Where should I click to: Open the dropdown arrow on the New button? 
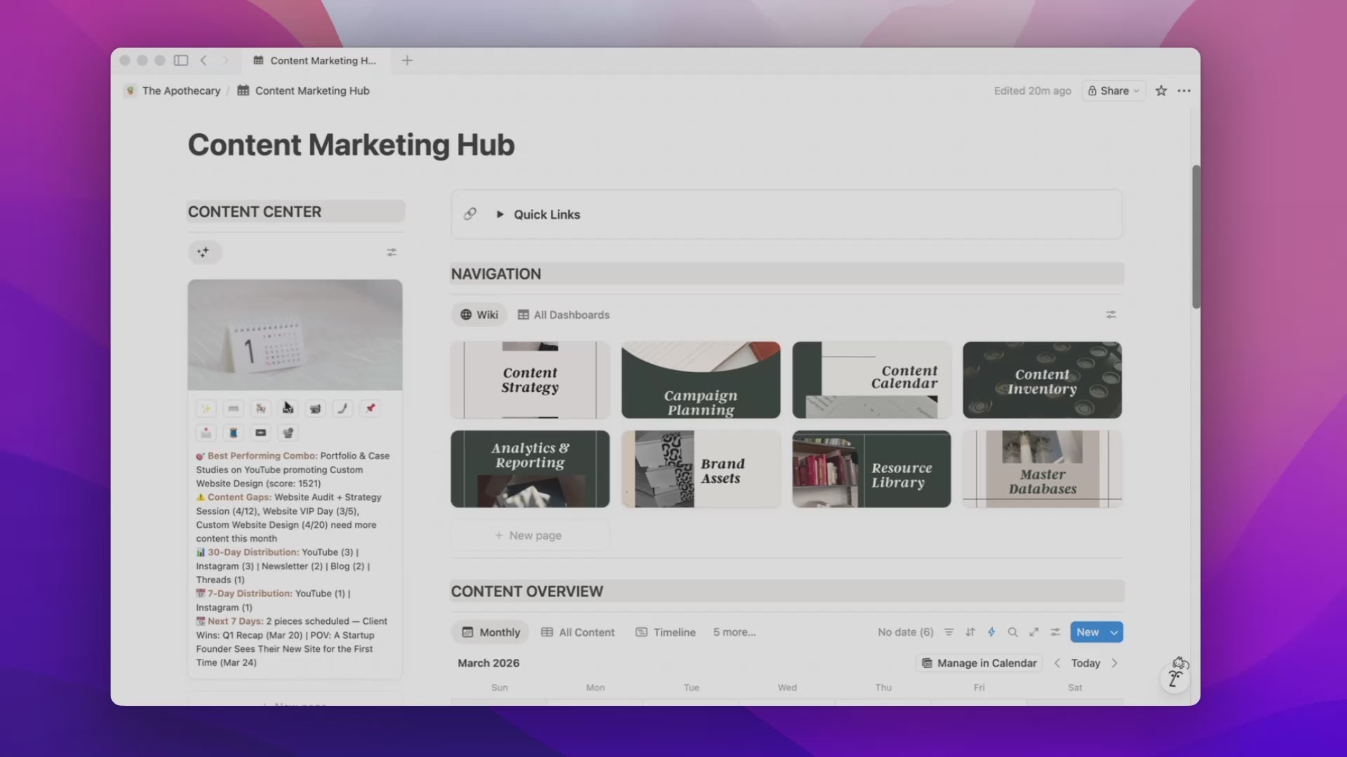pos(1114,632)
